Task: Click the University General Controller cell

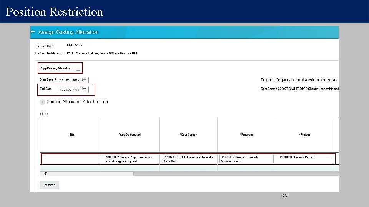Action: pyautogui.click(x=188, y=159)
